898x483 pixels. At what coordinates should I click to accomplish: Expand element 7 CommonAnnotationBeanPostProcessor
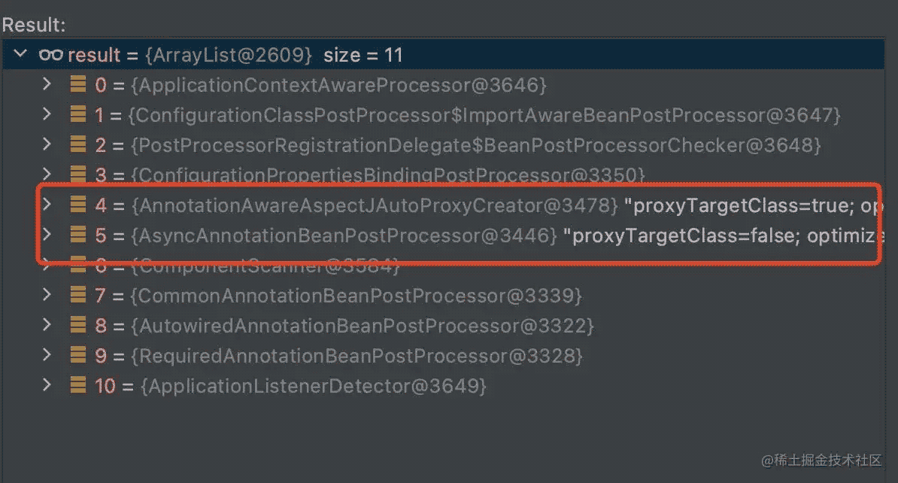(47, 294)
